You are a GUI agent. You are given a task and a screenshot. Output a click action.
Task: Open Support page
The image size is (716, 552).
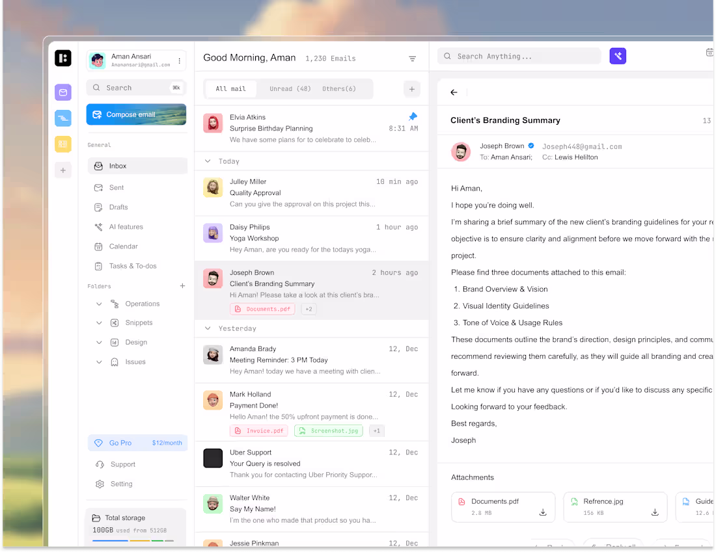tap(116, 464)
